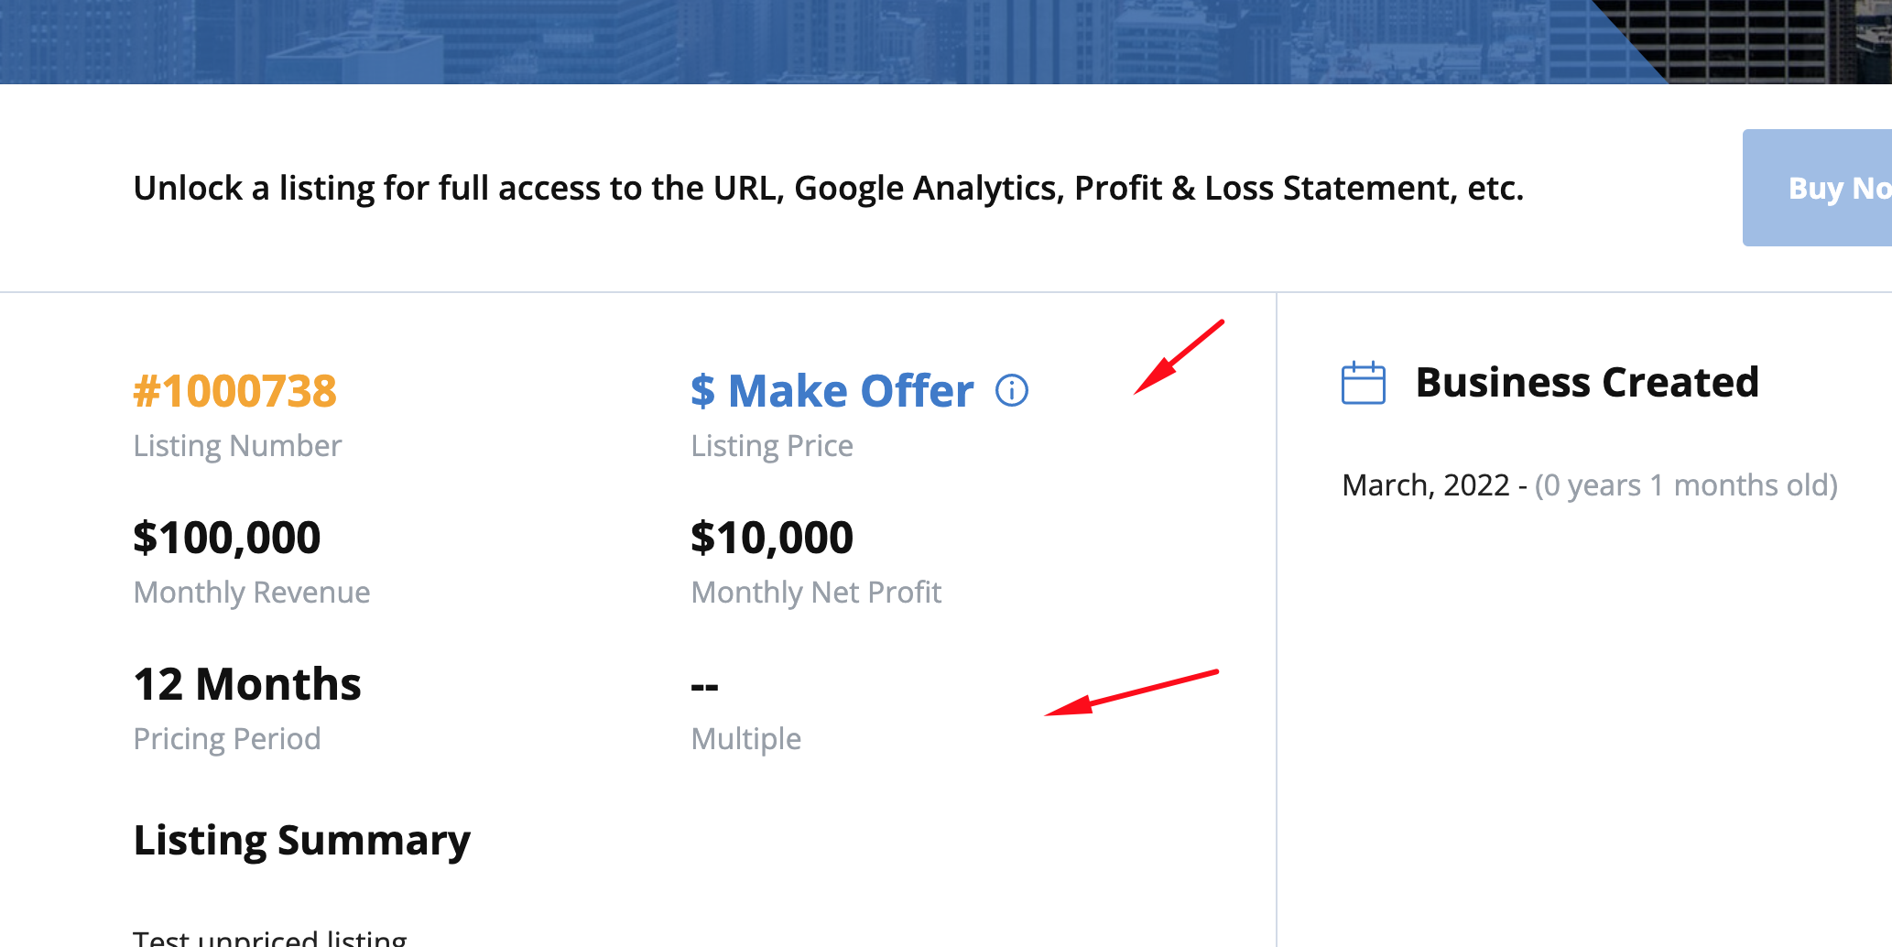Click the Test unpriced listing summary text
The image size is (1892, 947).
coord(270,938)
